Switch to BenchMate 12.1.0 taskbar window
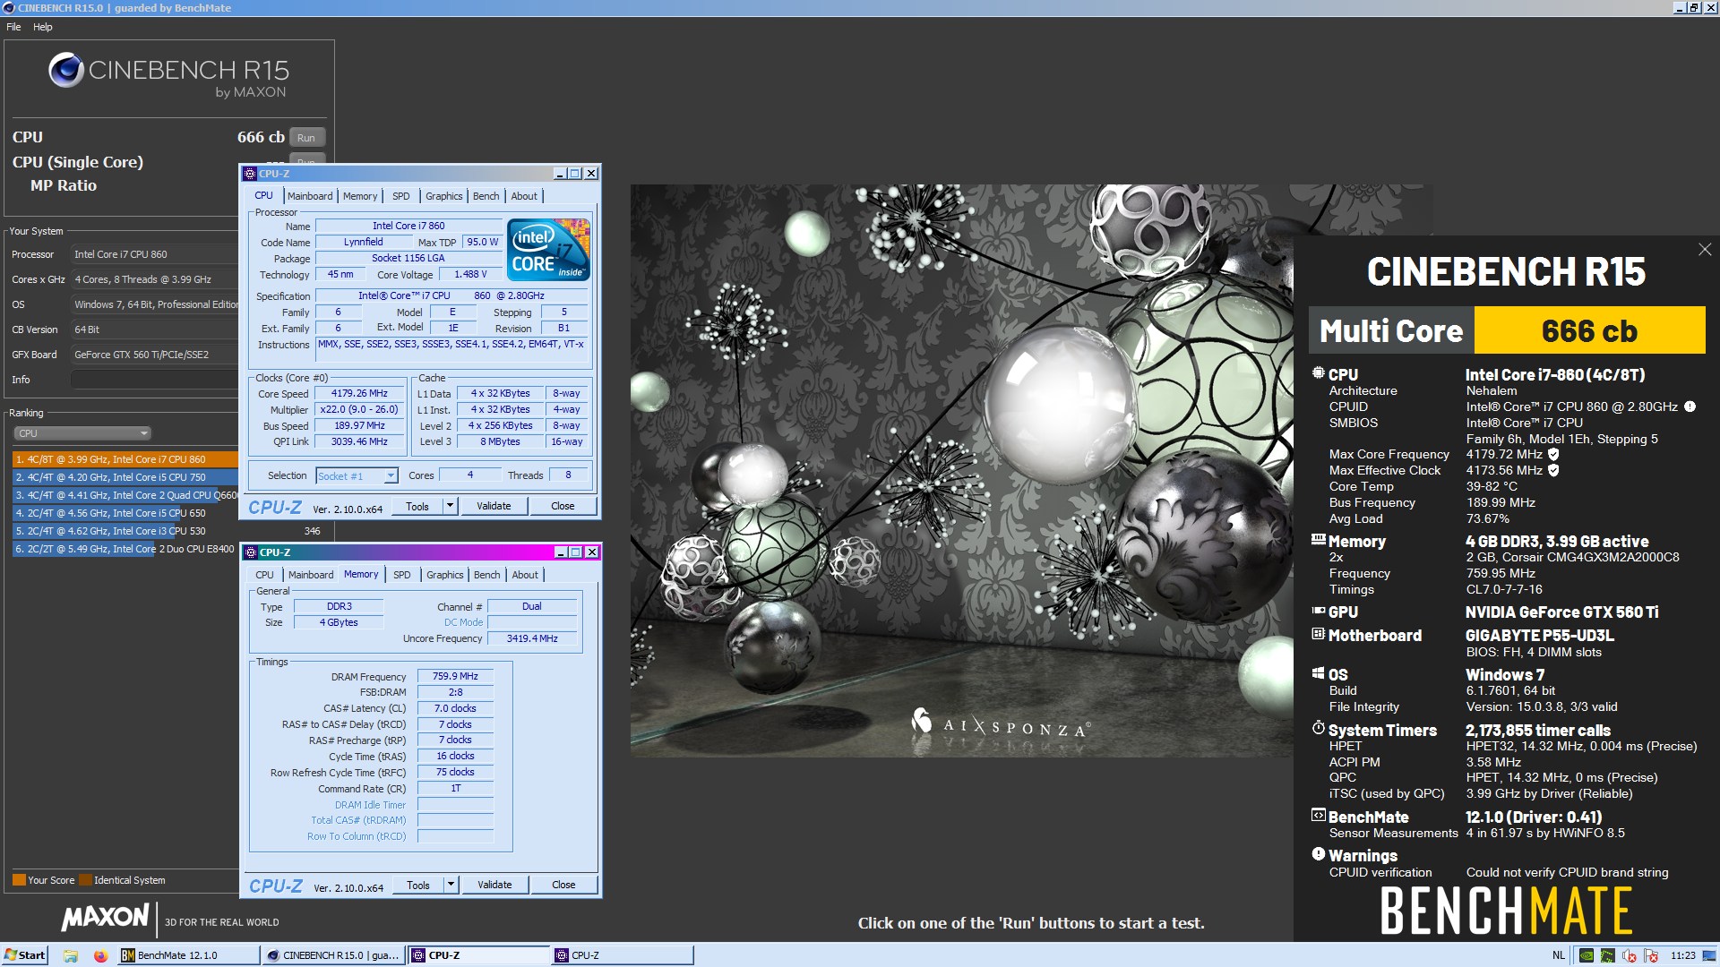Image resolution: width=1720 pixels, height=967 pixels. point(188,955)
